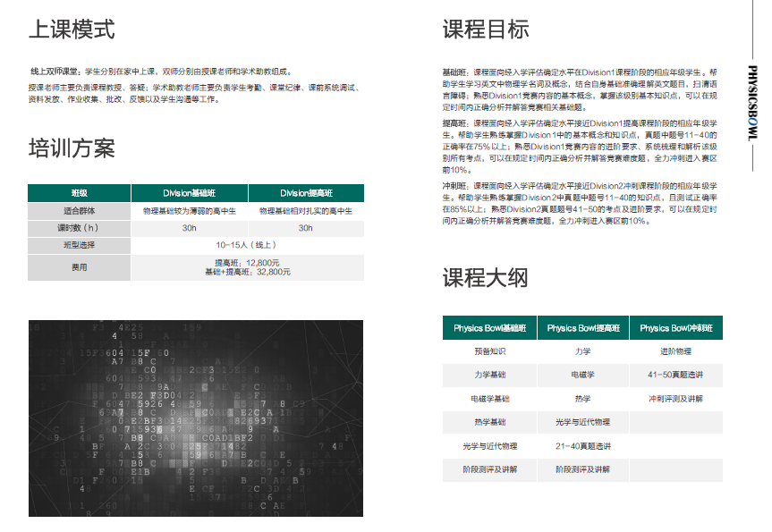This screenshot has width=772, height=532.
Task: Click the 热学基础 syllabus cell
Action: click(490, 422)
